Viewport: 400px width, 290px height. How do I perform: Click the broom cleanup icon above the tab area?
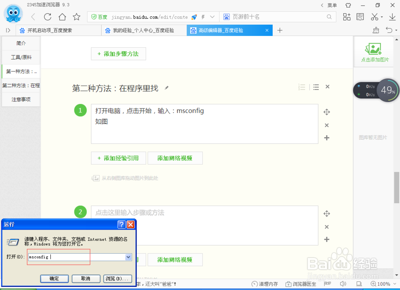coord(376,30)
